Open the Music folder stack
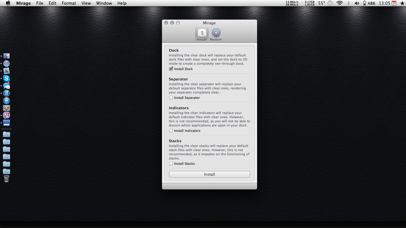 click(7, 142)
